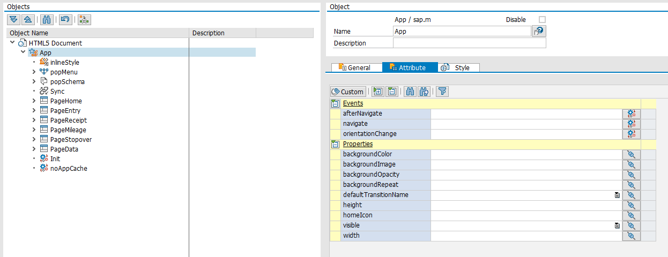This screenshot has height=257, width=668.
Task: Collapse the Properties section
Action: [335, 144]
